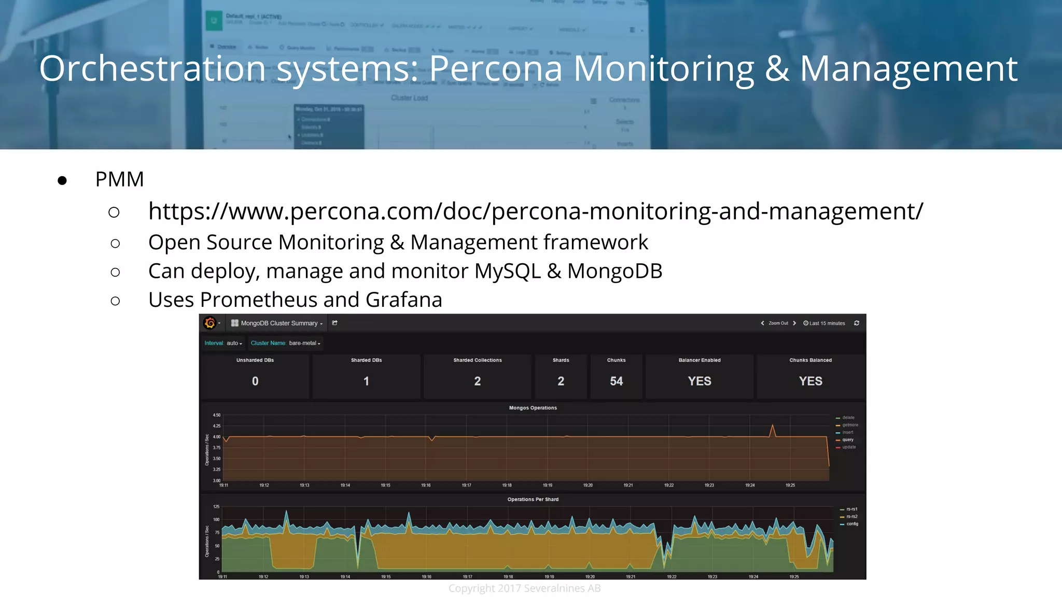Click the Unsharded DBs panel title

click(x=255, y=360)
